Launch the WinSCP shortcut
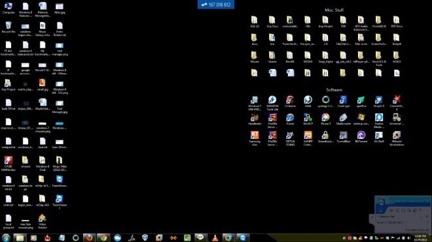The width and height of the screenshot is (432, 242). (308, 119)
